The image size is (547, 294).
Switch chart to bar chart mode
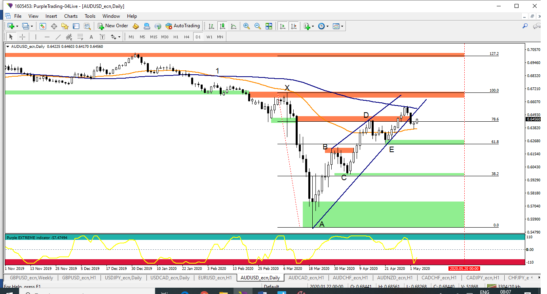(211, 26)
